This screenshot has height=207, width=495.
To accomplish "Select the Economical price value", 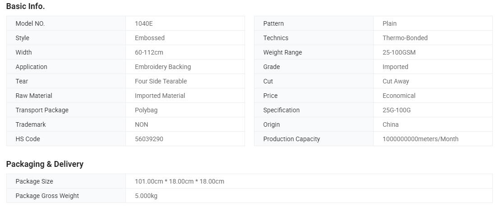I will [x=399, y=96].
